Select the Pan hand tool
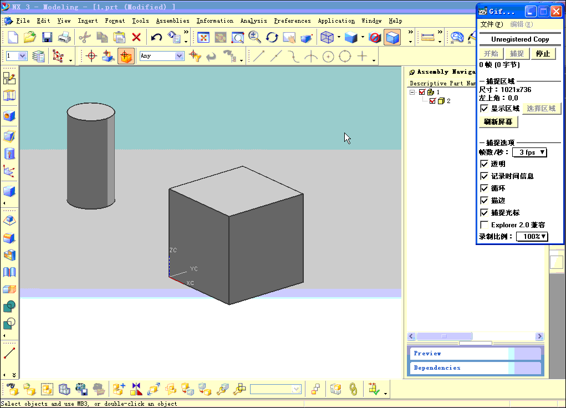The image size is (566, 408). tap(289, 37)
